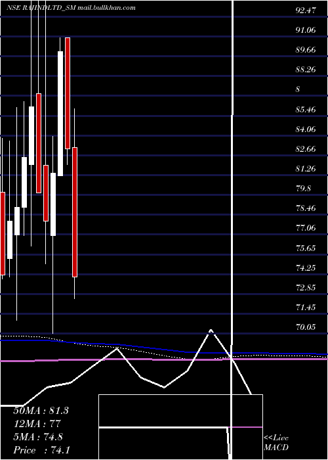
Task: Click the 74.25 price axis label
Action: click(x=306, y=267)
